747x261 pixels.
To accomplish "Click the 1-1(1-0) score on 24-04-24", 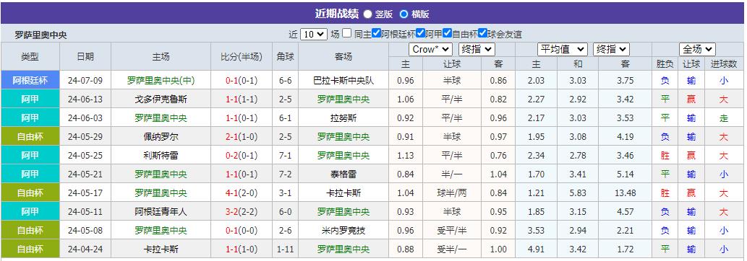I will point(242,249).
